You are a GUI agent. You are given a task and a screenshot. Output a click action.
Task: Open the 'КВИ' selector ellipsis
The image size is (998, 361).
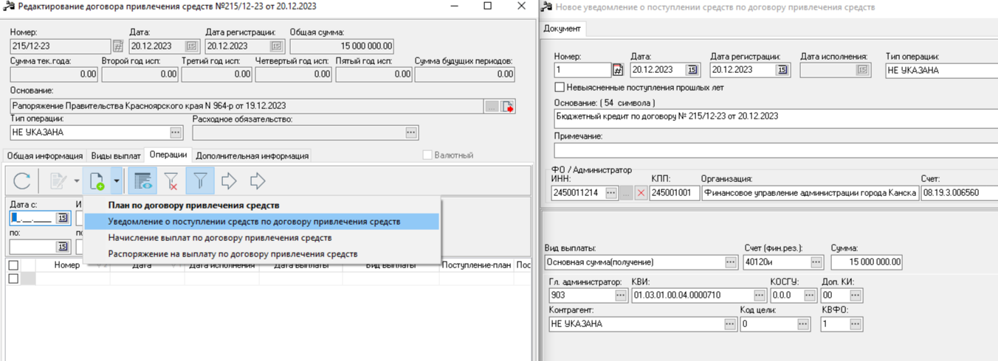coord(758,295)
